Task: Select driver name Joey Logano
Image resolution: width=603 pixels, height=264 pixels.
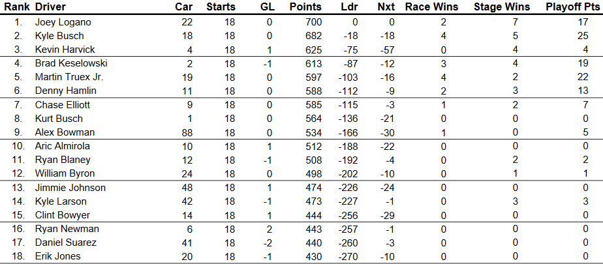Action: coord(63,22)
